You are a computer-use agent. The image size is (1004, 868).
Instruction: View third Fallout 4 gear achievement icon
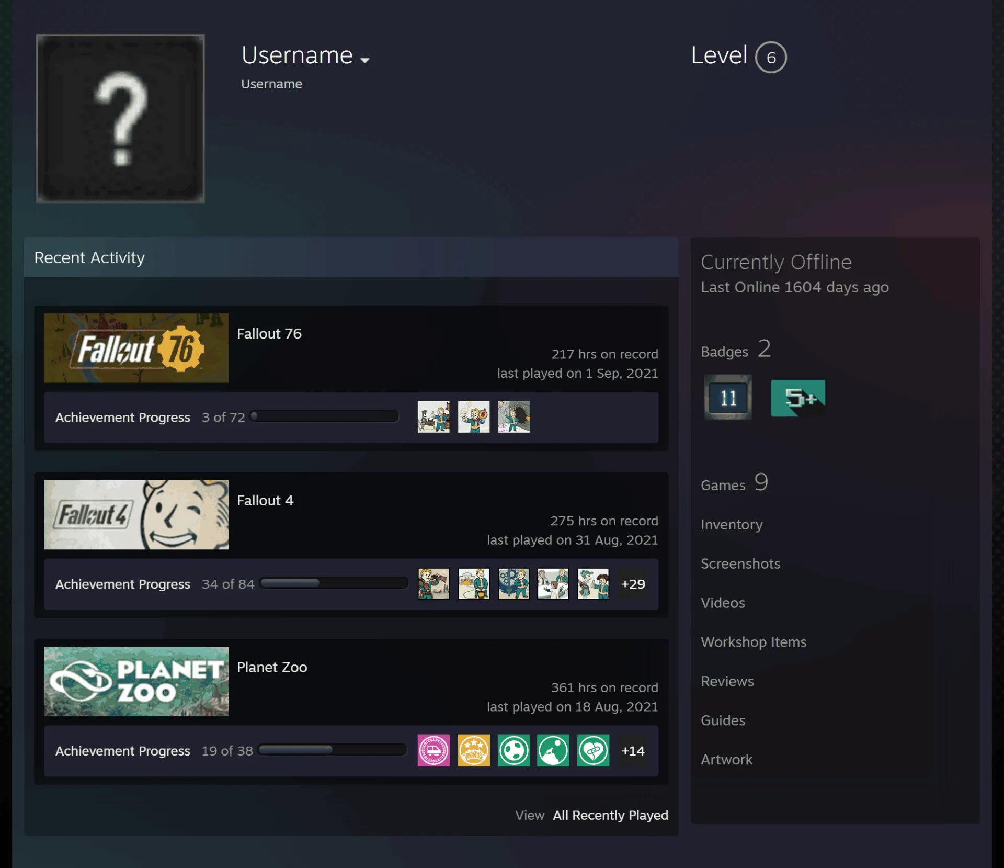[514, 583]
